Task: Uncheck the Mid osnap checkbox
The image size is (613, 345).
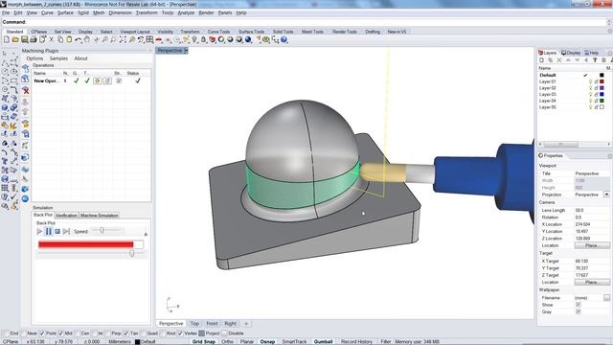Action: (x=60, y=333)
